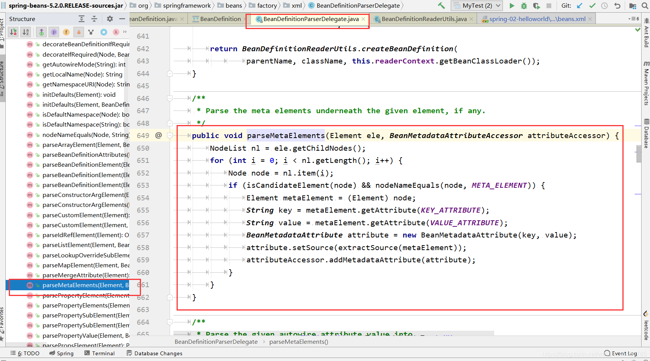This screenshot has height=361, width=650.
Task: Toggle Sort by Visibility in Structure
Action: (13, 32)
